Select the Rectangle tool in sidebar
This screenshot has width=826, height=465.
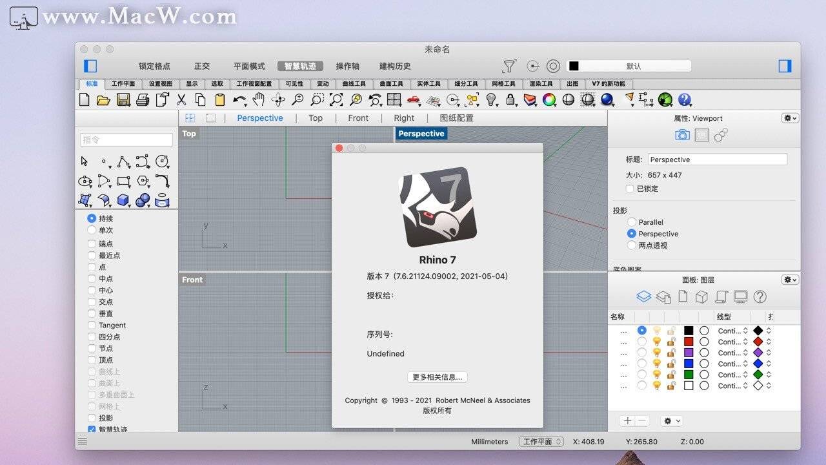tap(123, 181)
